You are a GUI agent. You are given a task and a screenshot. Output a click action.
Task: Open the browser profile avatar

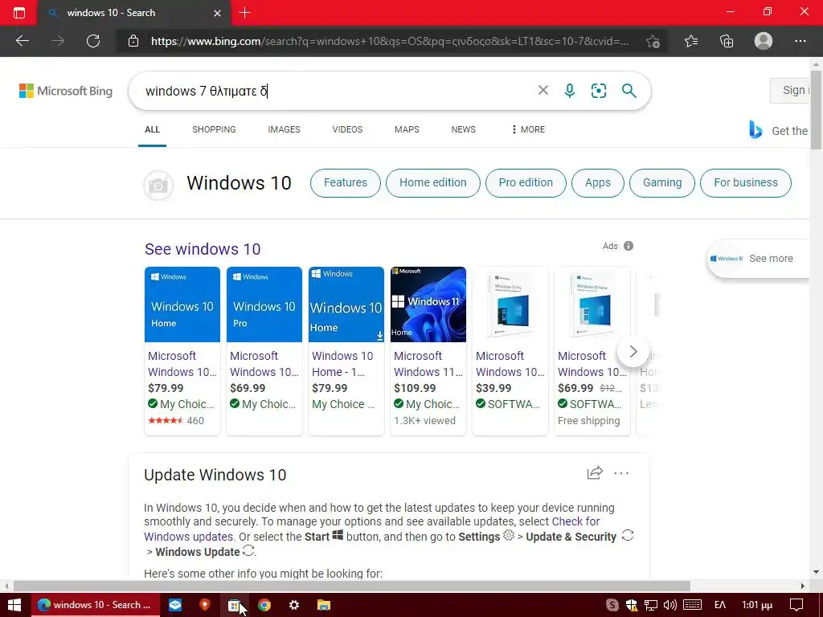point(764,41)
